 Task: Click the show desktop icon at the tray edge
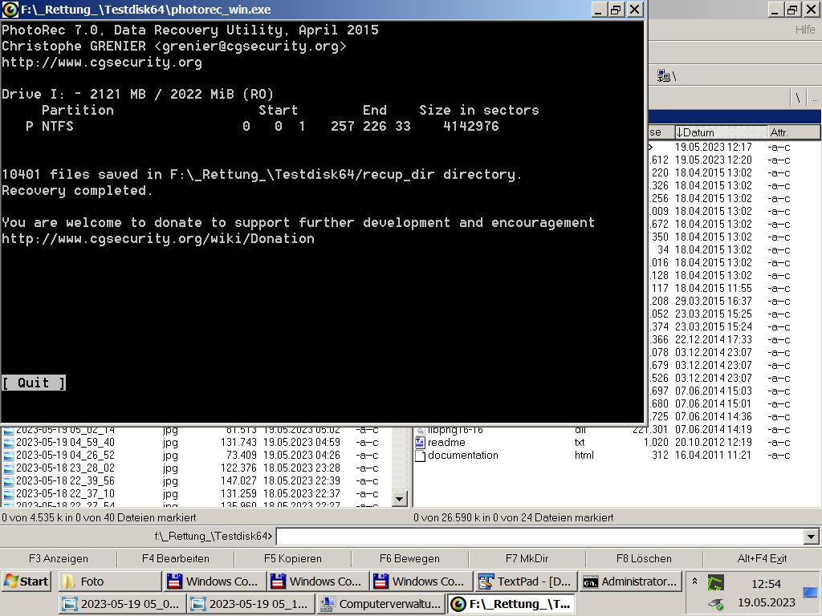pyautogui.click(x=811, y=594)
